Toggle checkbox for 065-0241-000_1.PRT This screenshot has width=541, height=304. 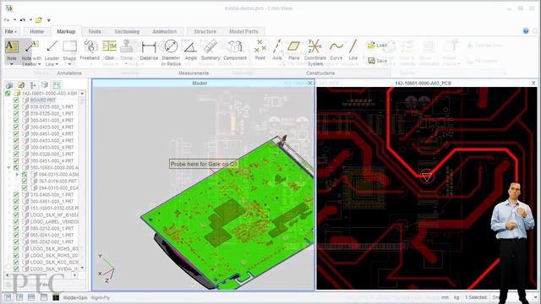click(16, 235)
